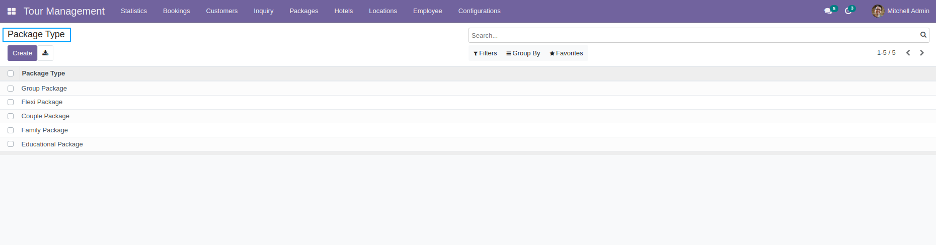Click the import records download icon
The image size is (936, 245).
[45, 53]
